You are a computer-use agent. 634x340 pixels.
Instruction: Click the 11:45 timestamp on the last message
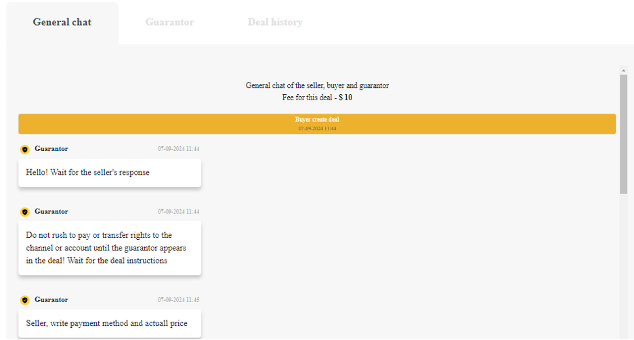179,300
